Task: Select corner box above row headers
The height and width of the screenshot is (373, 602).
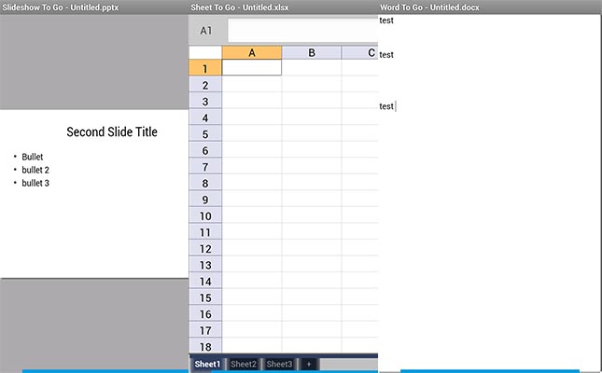Action: tap(205, 52)
